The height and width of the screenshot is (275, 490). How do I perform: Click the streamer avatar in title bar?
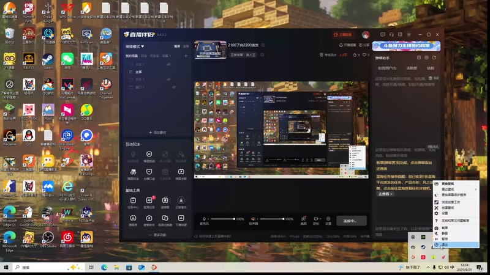pos(366,35)
